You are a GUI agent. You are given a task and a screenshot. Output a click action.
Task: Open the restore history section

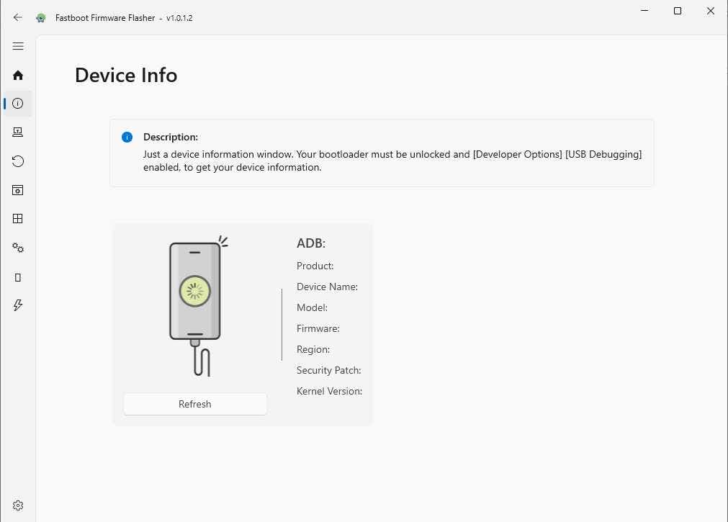coord(18,161)
